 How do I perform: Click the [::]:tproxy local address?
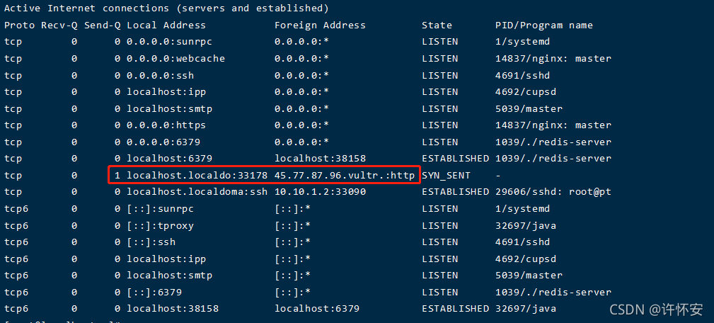pos(160,225)
